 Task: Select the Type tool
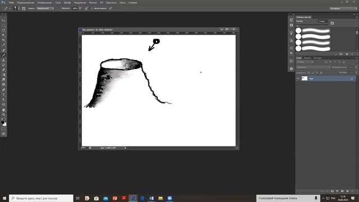(3, 95)
